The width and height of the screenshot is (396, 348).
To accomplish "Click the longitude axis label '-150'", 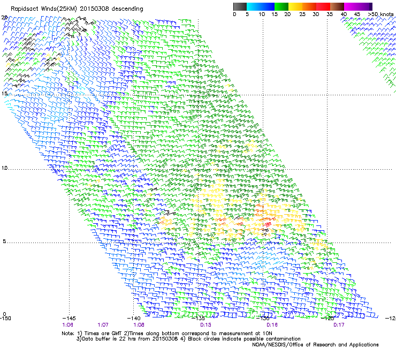I will [5, 319].
